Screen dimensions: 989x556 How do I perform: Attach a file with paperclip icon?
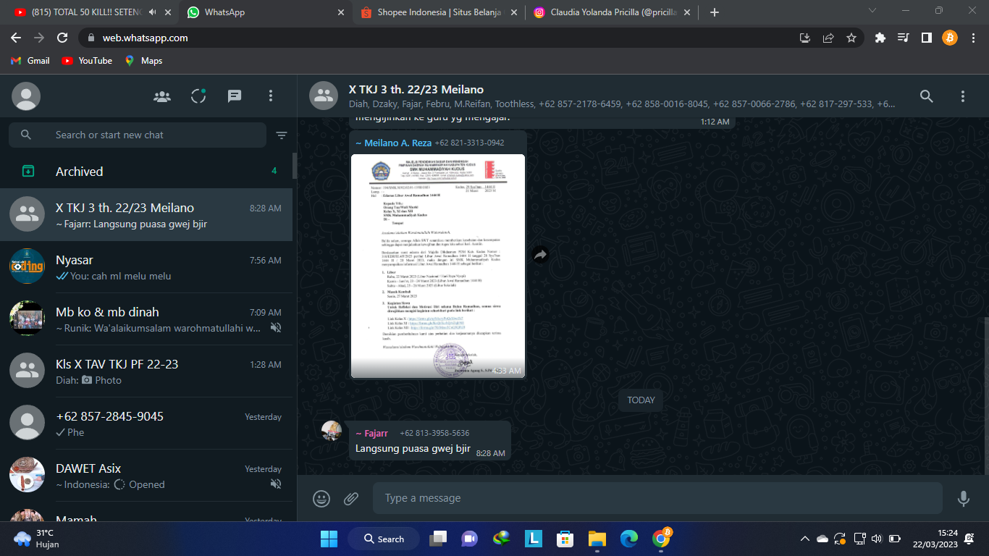tap(351, 498)
